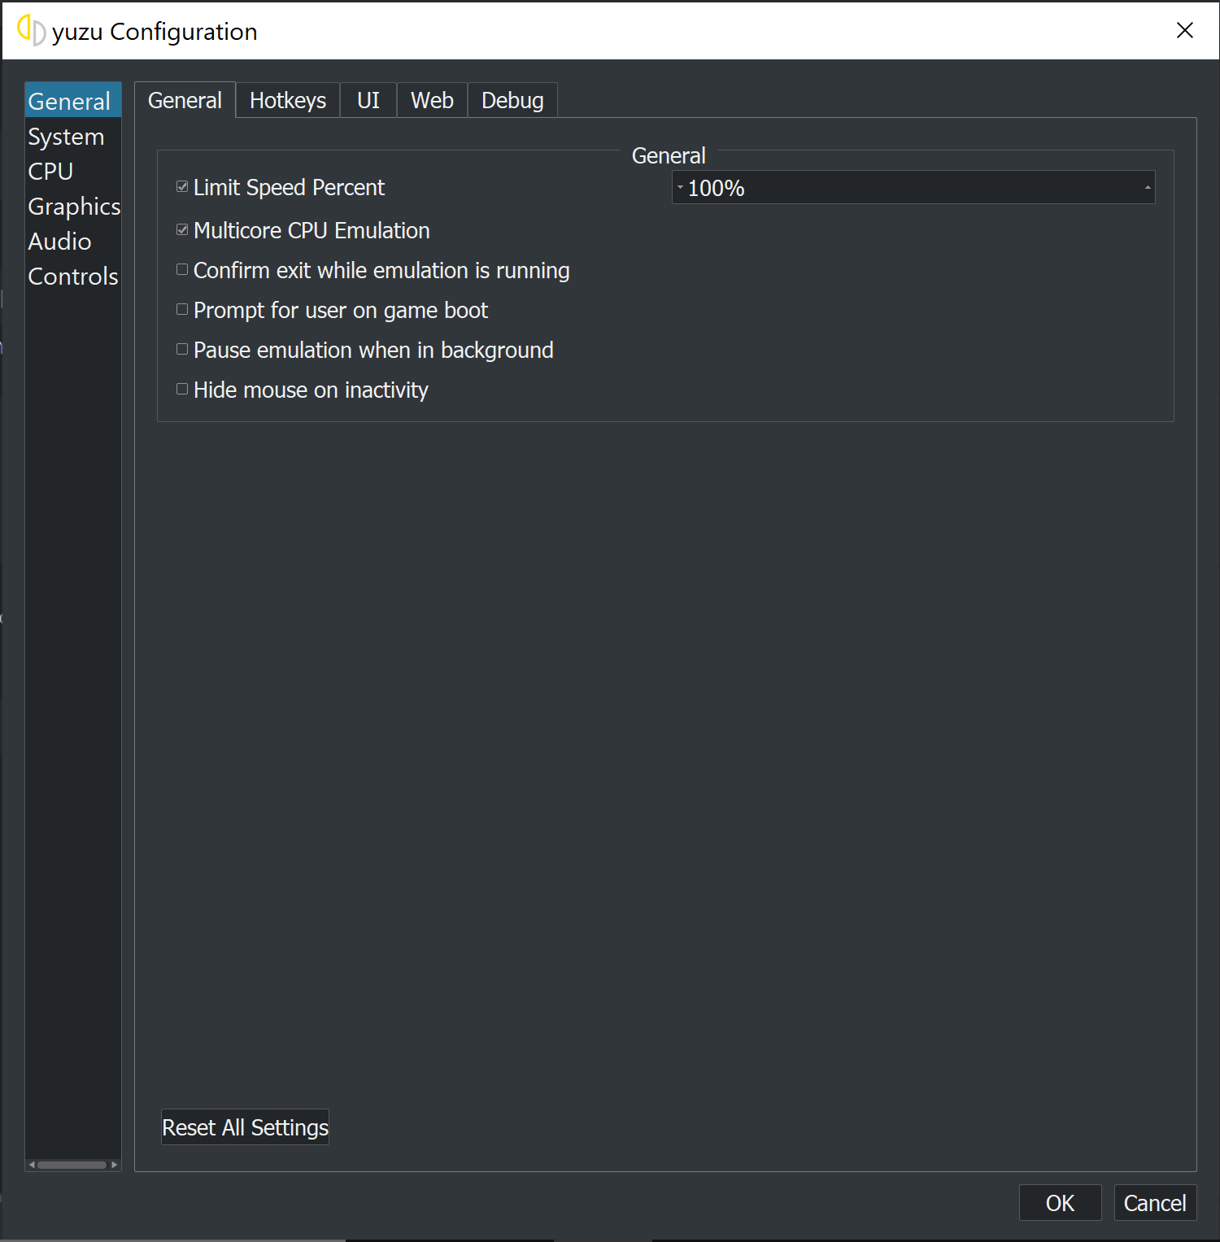
Task: Decrease speed percent with the down arrow
Action: [x=680, y=187]
